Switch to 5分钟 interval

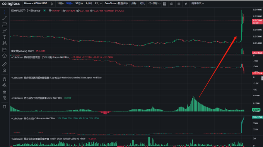click(70, 3)
